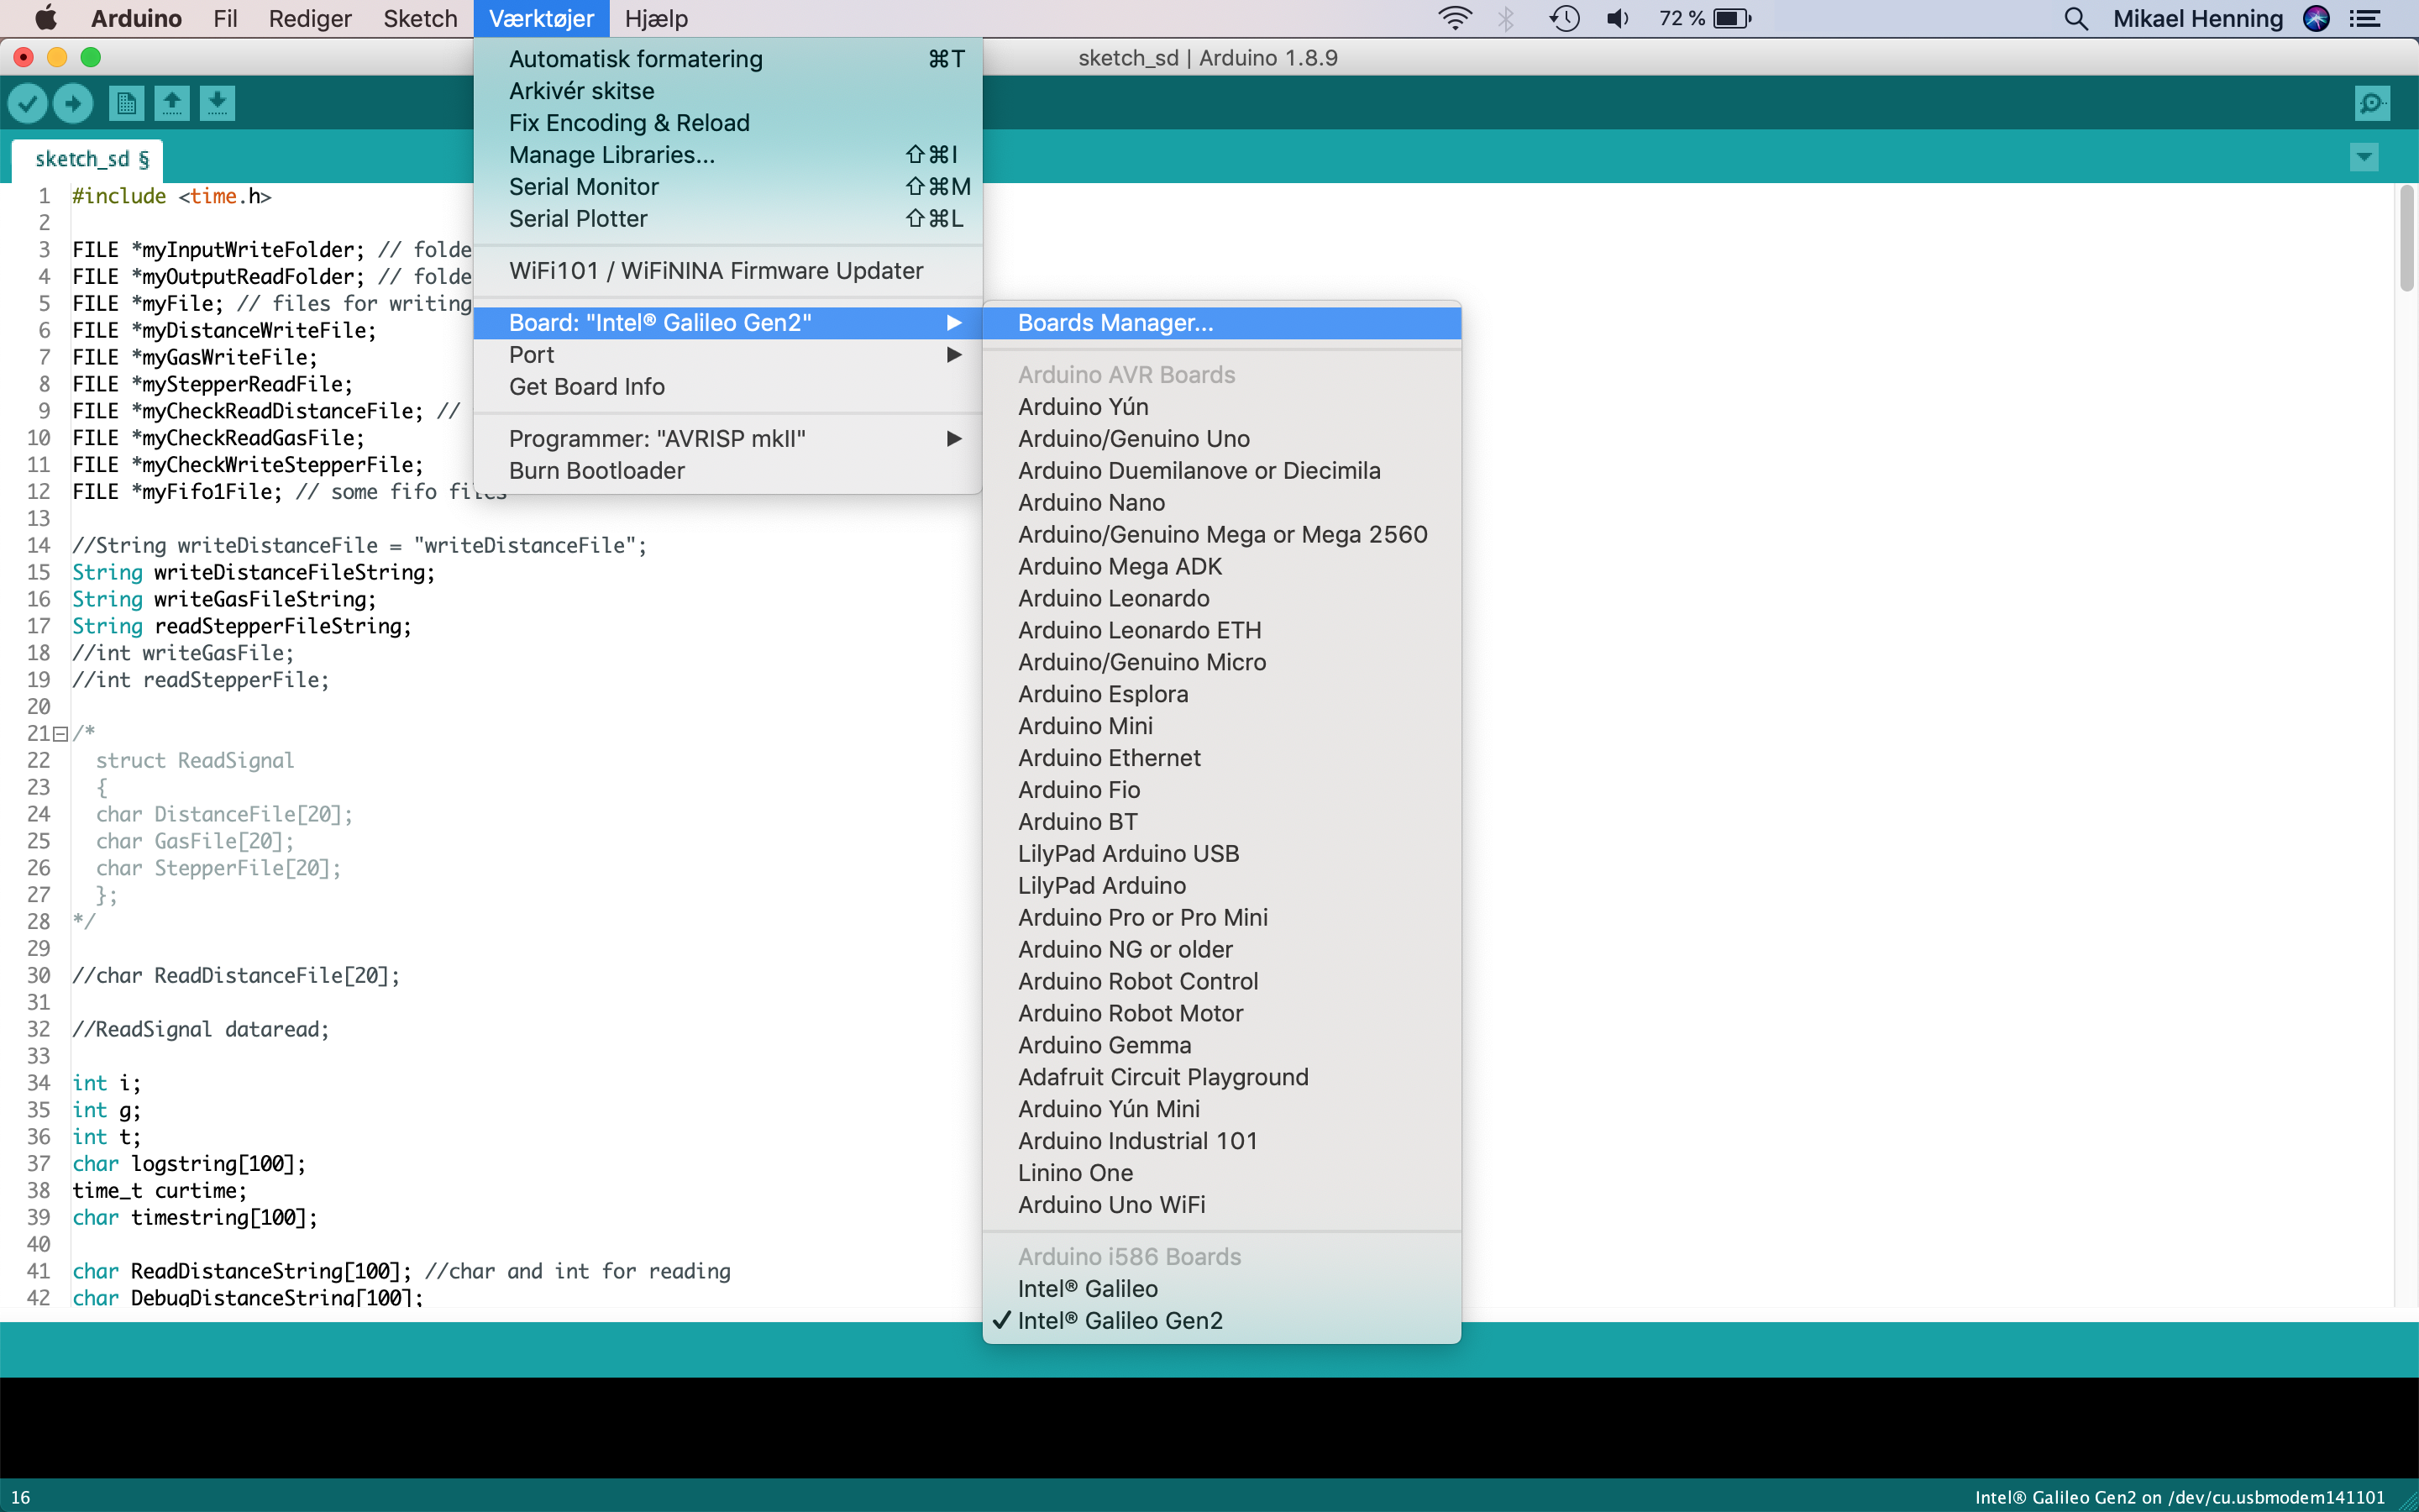The image size is (2419, 1512).
Task: Click the Open sketch up-arrow icon
Action: click(x=172, y=103)
